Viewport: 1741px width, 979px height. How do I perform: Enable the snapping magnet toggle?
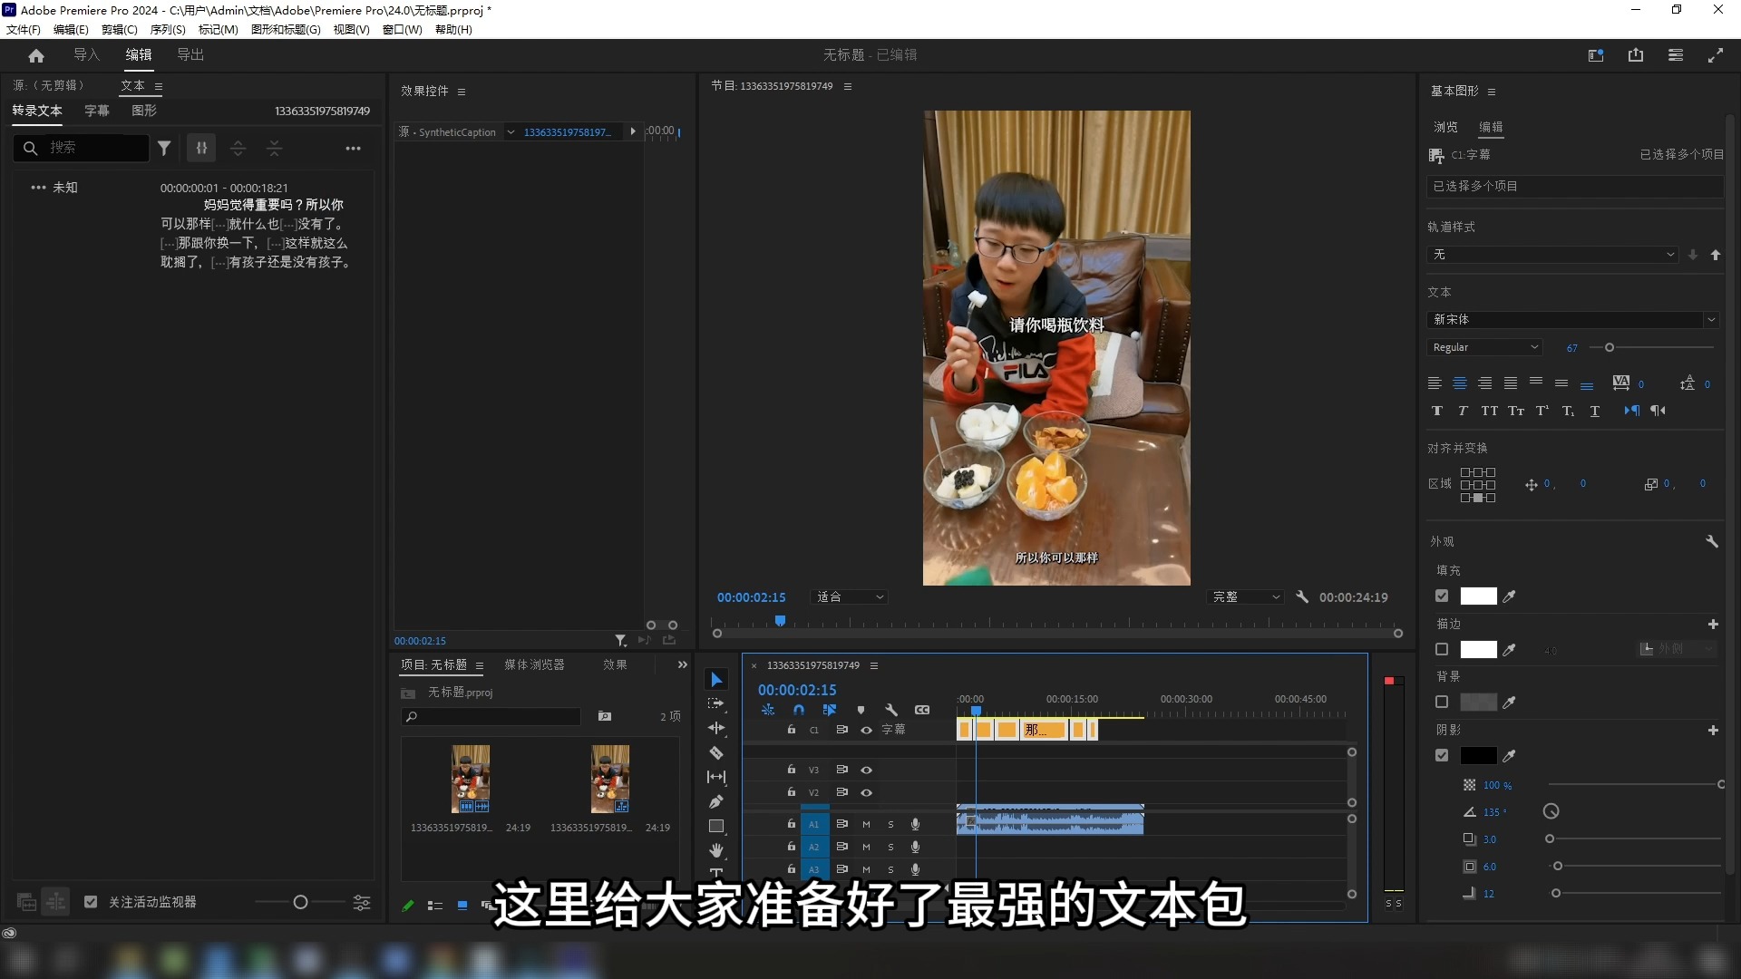tap(799, 710)
